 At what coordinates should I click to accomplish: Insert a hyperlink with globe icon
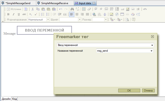tap(94, 14)
